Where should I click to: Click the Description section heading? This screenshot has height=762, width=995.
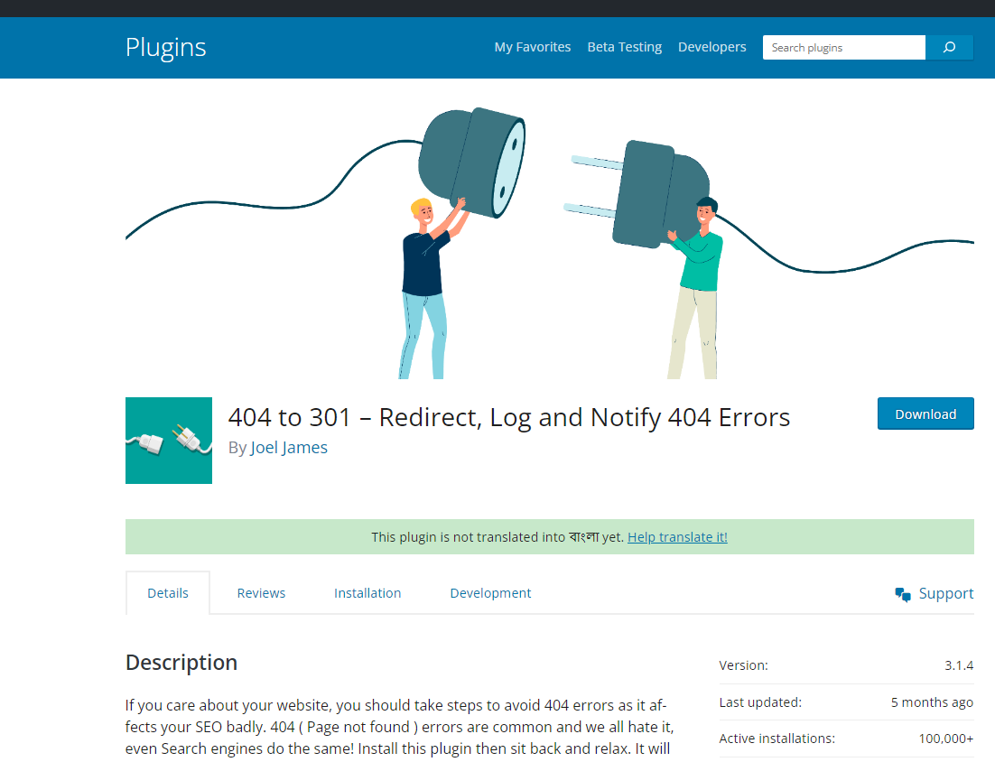181,663
